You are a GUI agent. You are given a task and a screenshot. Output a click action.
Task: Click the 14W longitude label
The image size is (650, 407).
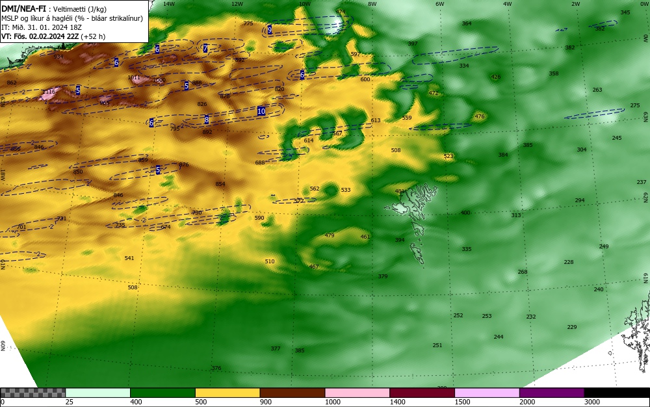coord(169,4)
